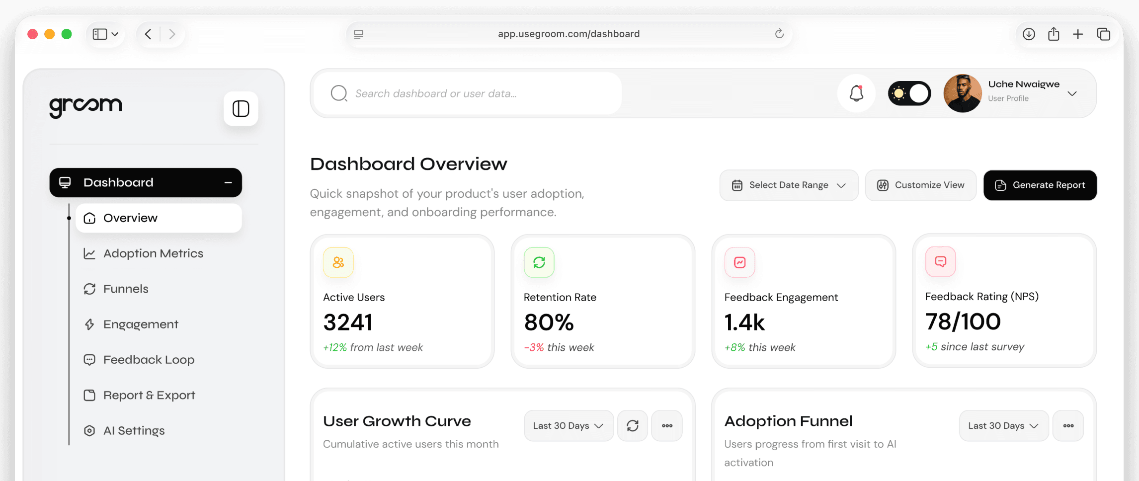Select the Overview menu item

pyautogui.click(x=159, y=218)
